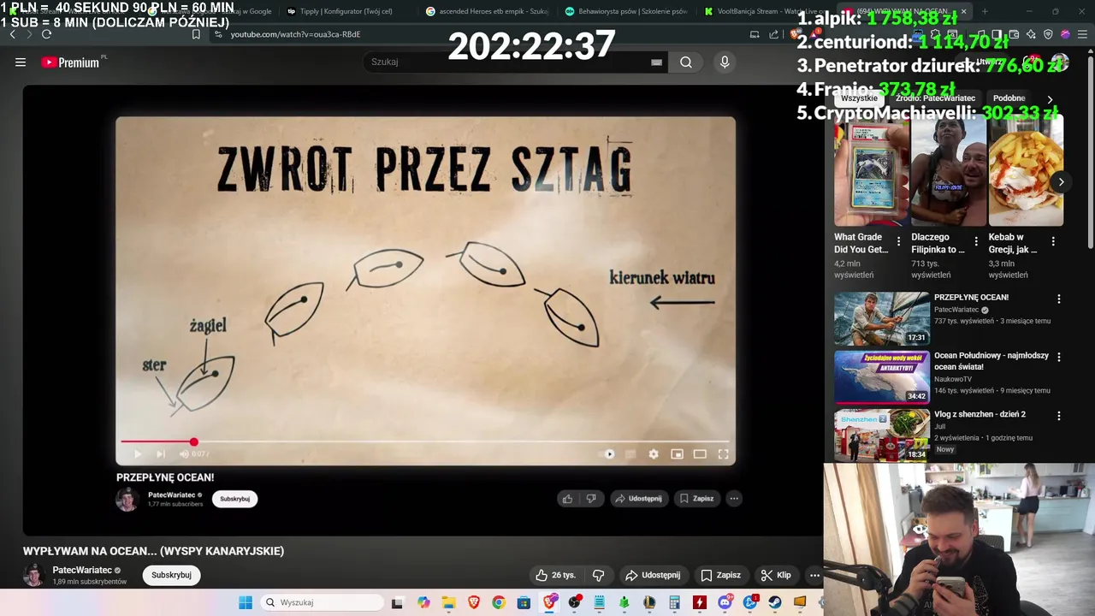The image size is (1095, 616).
Task: Open Kebab w Grecji short
Action: pos(1026,171)
